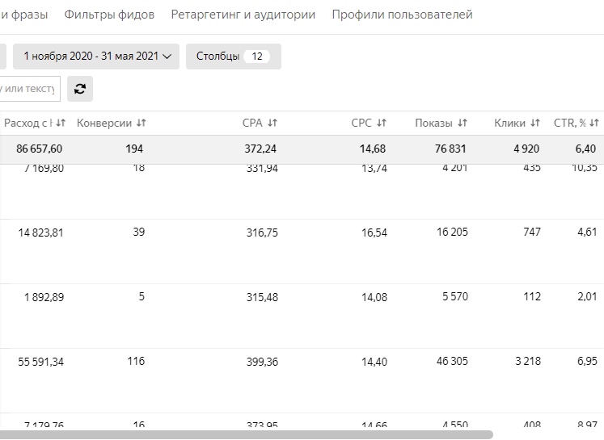Click the Показы column header label
The image size is (604, 440).
click(433, 123)
